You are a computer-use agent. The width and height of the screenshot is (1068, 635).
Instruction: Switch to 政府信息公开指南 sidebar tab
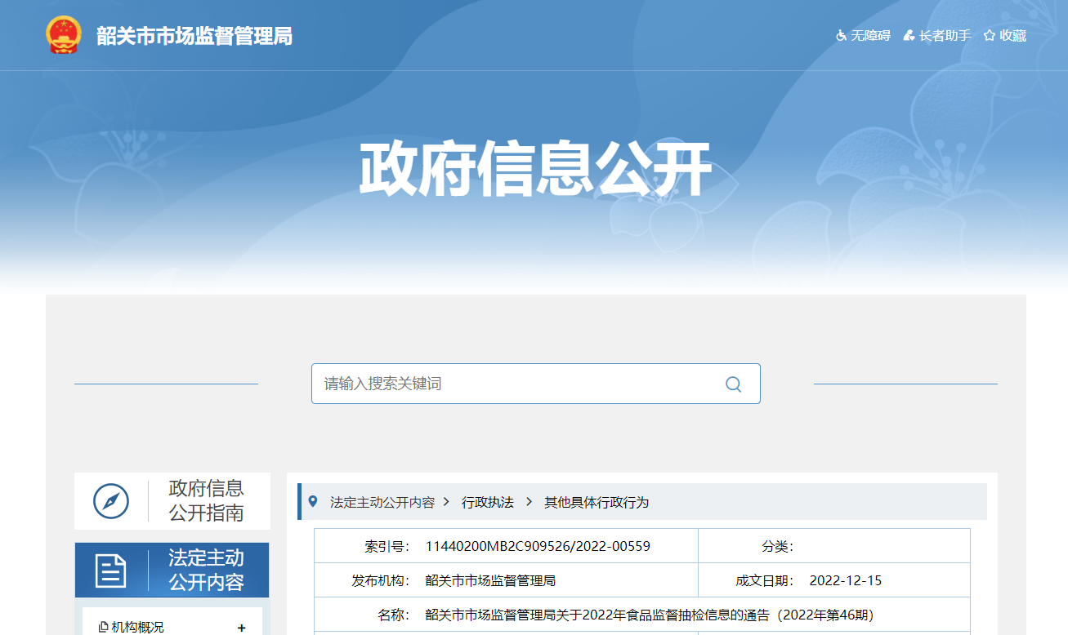(x=206, y=501)
